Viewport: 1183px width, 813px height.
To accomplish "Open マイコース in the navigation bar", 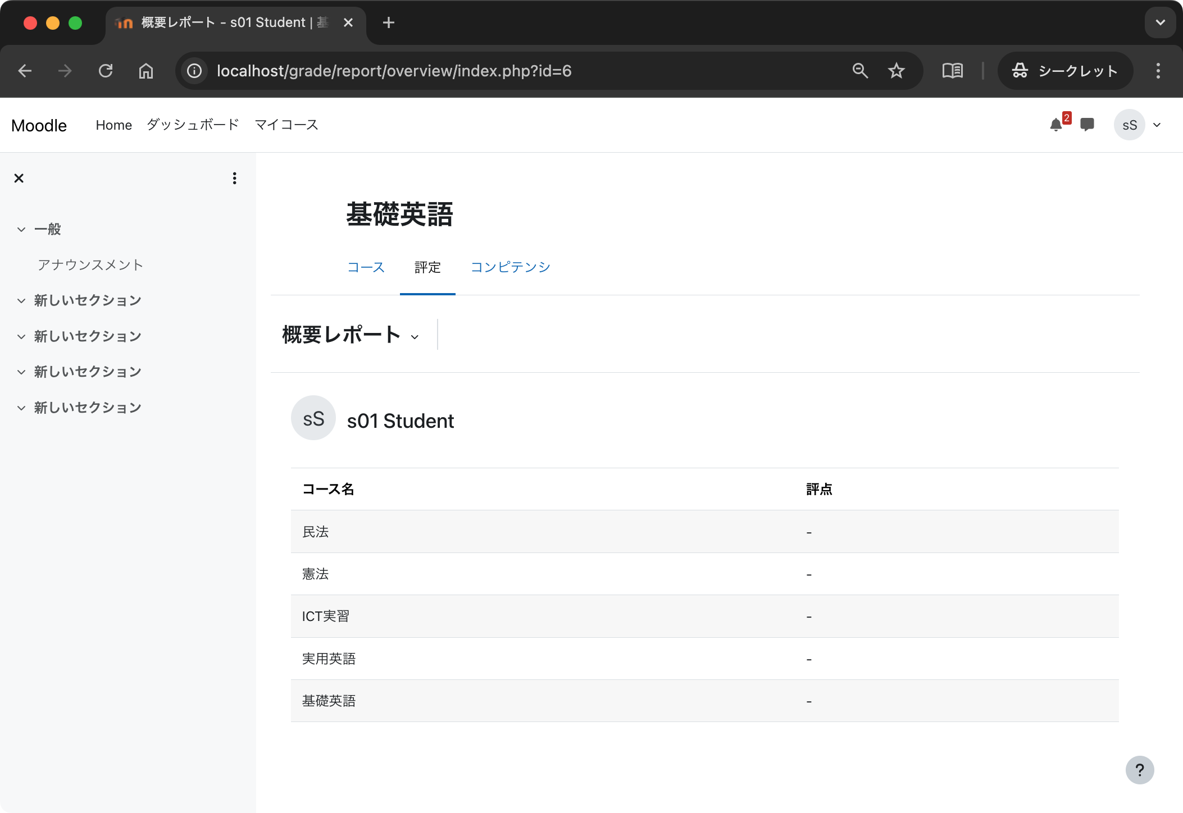I will pyautogui.click(x=286, y=125).
